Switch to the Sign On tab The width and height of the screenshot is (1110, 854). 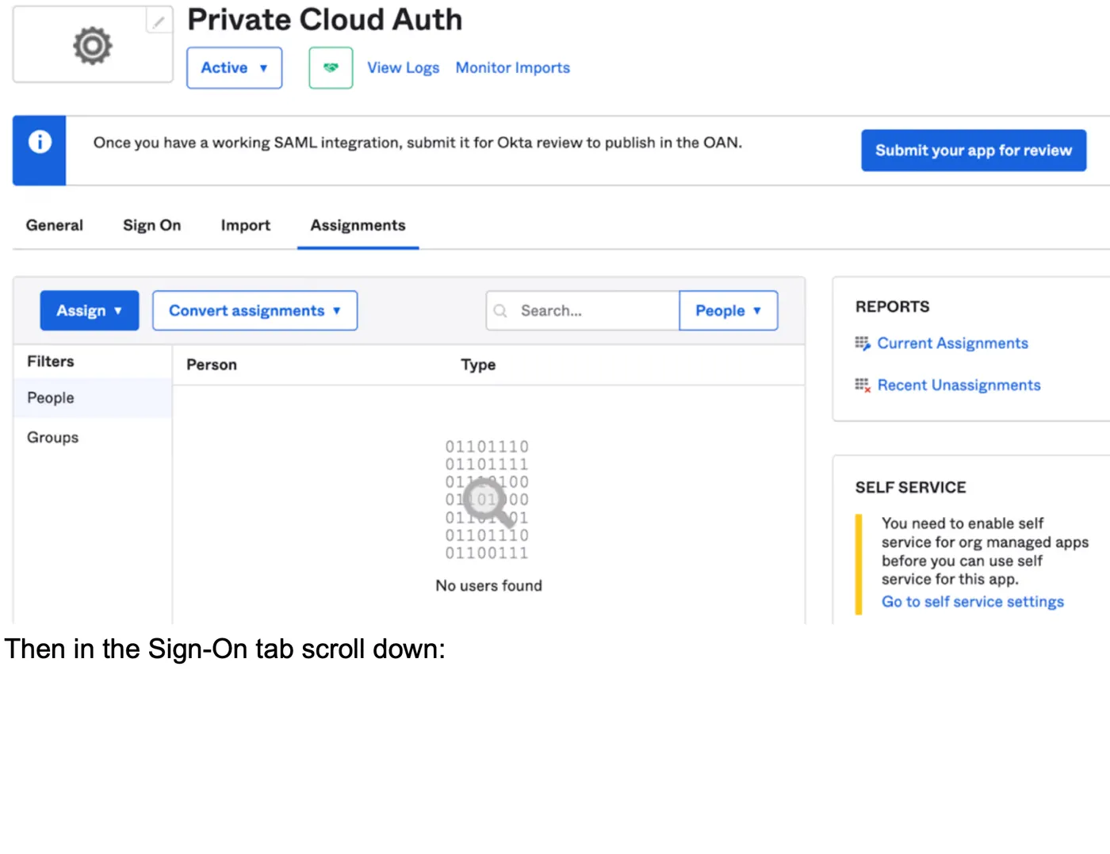coord(151,225)
